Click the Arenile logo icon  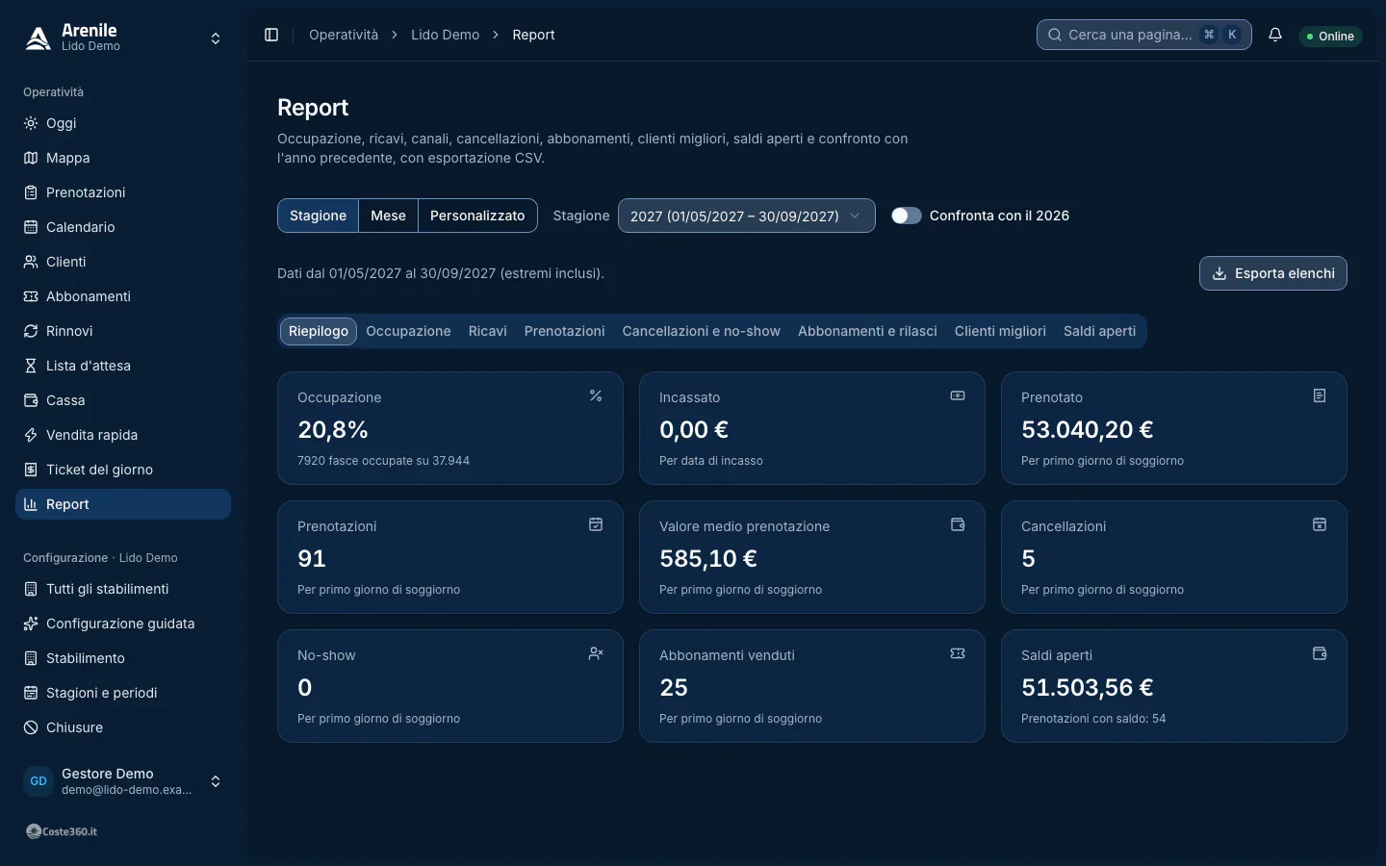(38, 38)
